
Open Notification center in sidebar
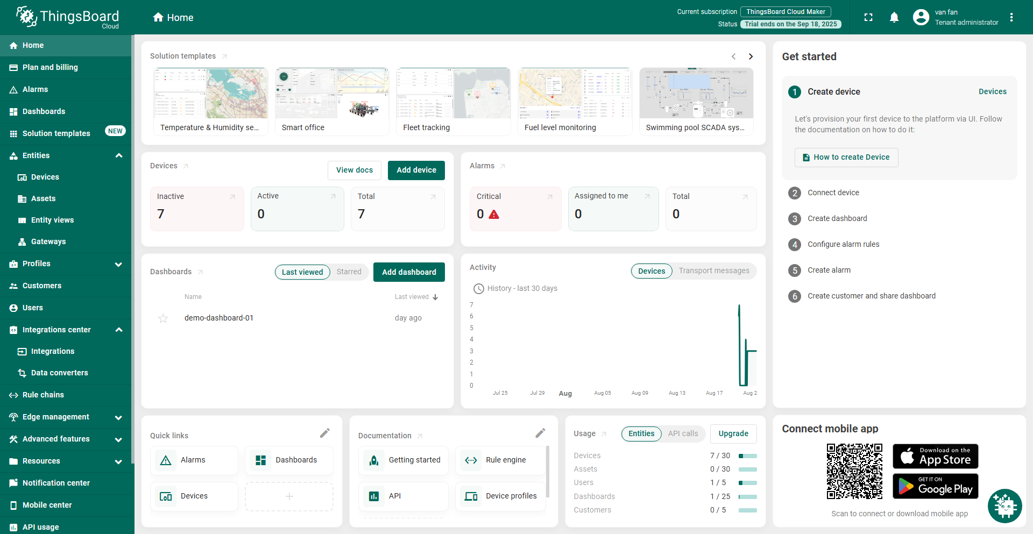(66, 483)
